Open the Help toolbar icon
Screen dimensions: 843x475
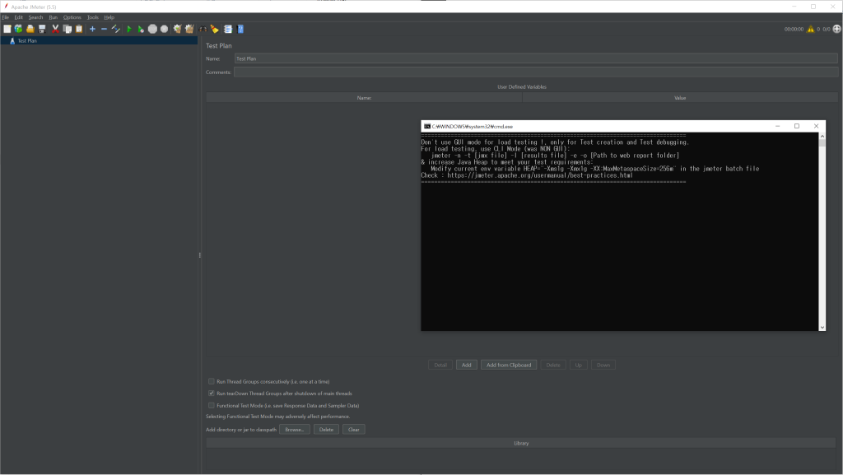(240, 29)
